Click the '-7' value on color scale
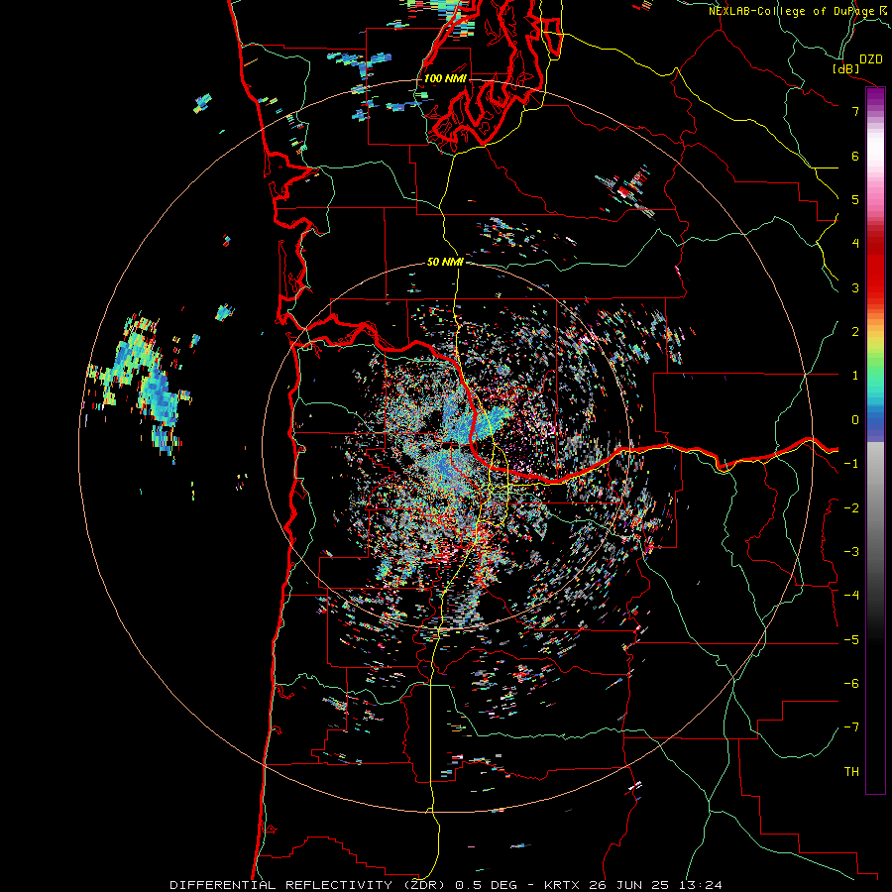892x892 pixels. click(x=851, y=727)
